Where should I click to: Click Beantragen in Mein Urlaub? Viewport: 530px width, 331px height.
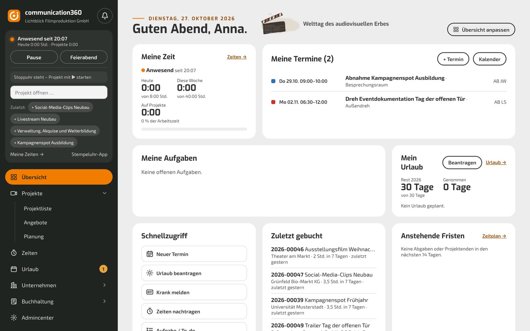click(462, 163)
